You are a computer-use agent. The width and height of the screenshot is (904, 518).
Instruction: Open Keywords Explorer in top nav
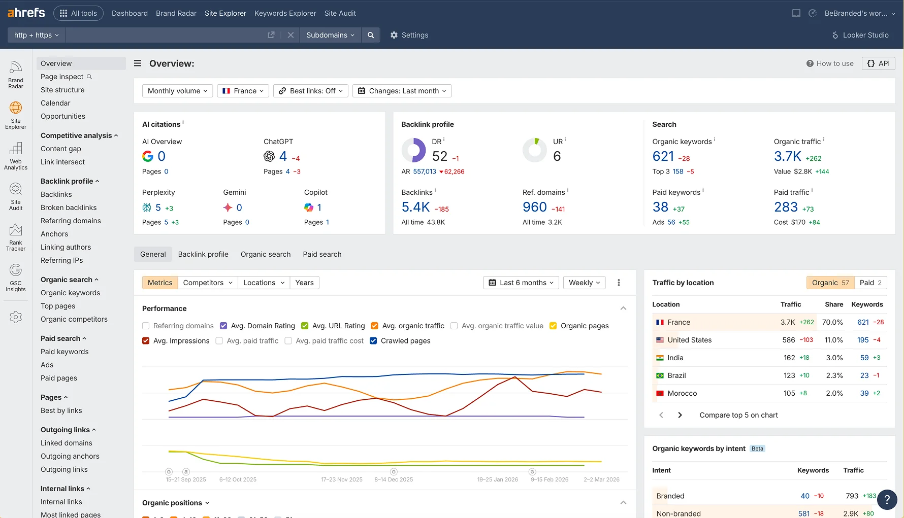click(285, 13)
